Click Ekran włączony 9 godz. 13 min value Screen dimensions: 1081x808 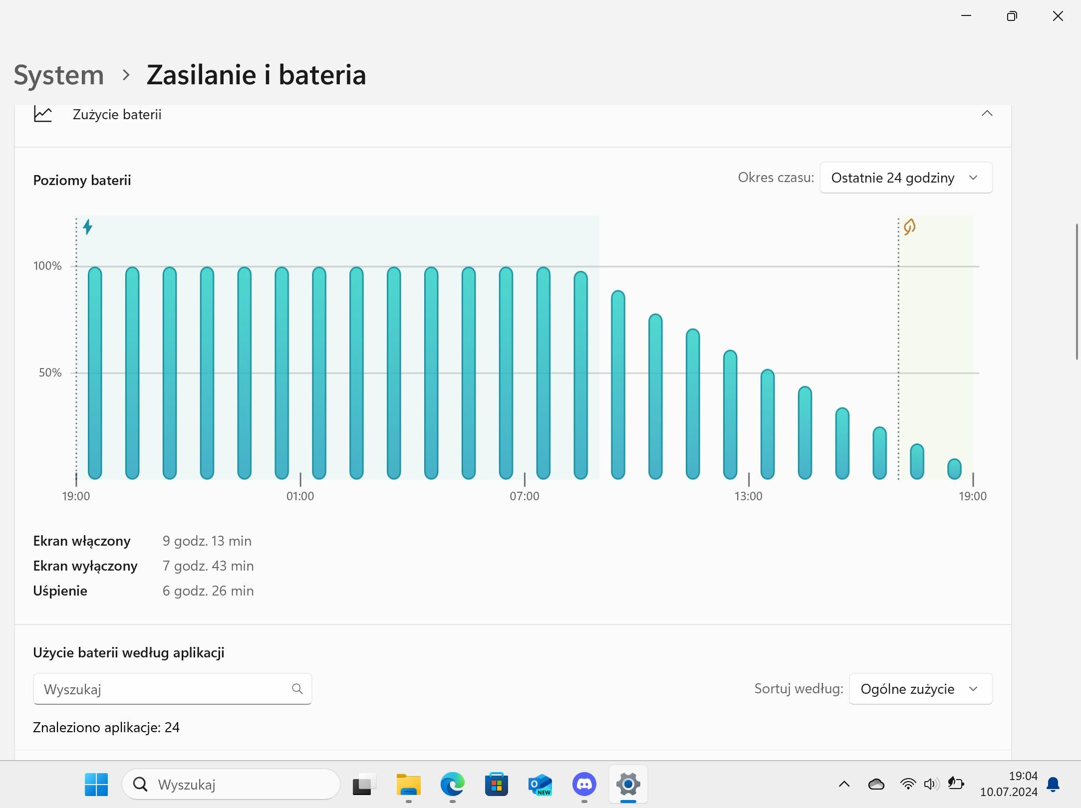207,541
